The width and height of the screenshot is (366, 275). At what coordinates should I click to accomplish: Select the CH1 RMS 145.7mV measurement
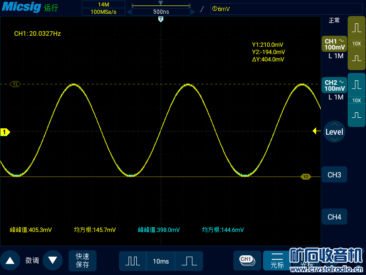point(95,230)
